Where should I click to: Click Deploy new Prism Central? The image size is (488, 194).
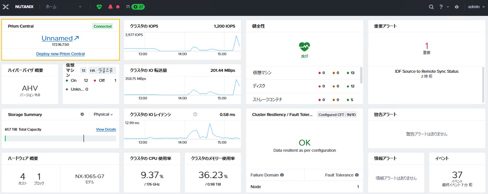click(x=60, y=53)
